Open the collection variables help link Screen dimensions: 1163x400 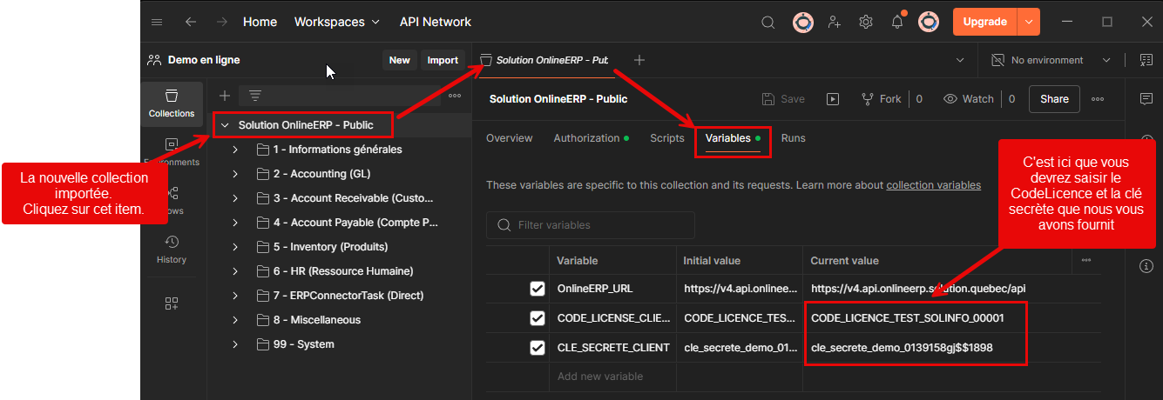coord(934,185)
